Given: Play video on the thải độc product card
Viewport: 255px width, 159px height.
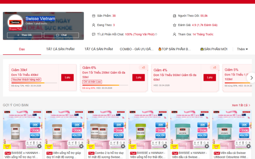Looking at the screenshot, I should click(x=165, y=146).
